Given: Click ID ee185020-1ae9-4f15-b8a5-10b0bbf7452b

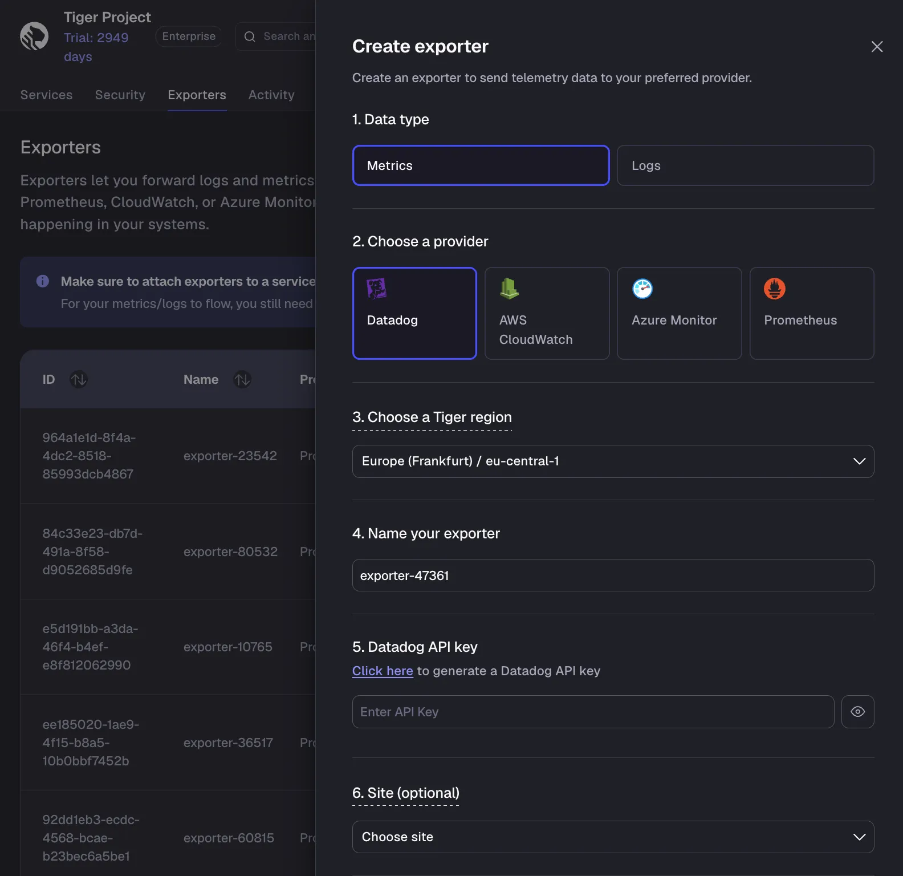Looking at the screenshot, I should (x=91, y=743).
